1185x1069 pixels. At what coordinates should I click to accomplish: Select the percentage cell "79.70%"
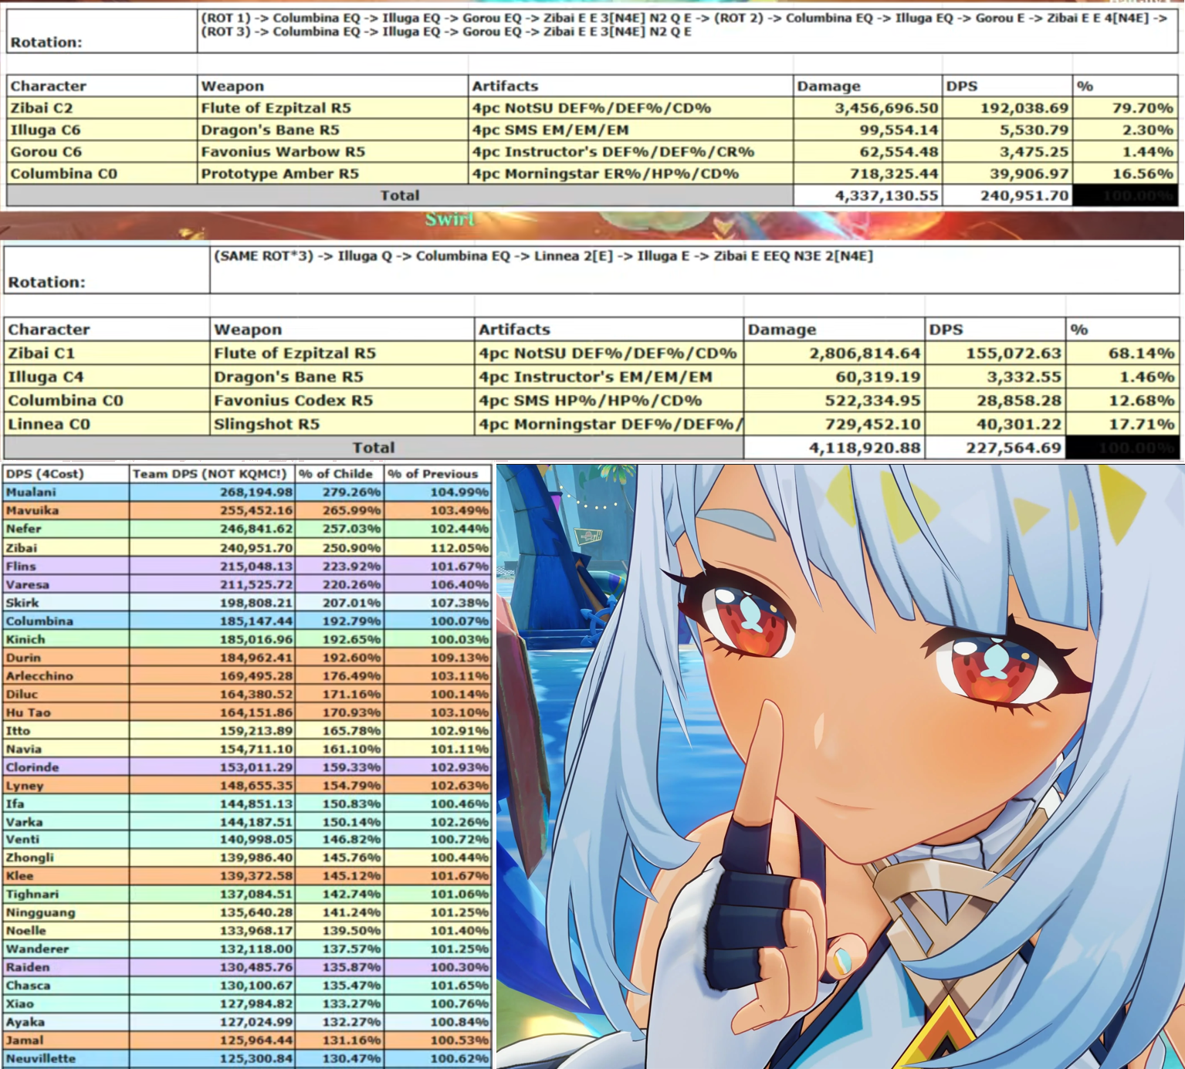point(1126,108)
